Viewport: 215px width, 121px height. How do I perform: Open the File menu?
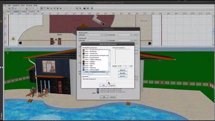[5, 5]
